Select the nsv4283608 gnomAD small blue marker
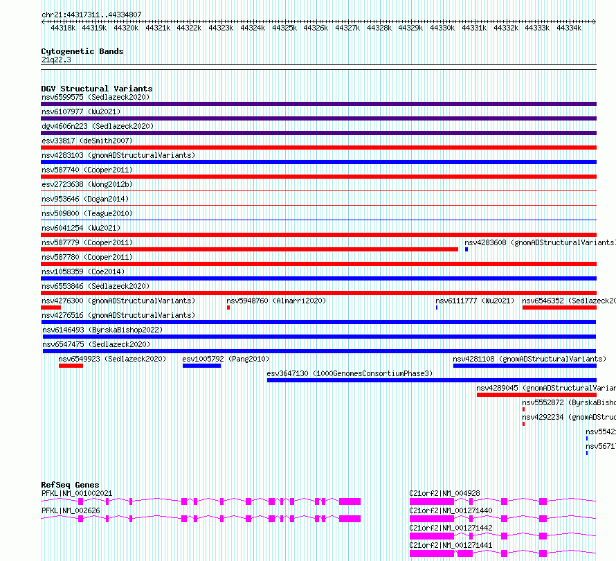 (x=466, y=249)
